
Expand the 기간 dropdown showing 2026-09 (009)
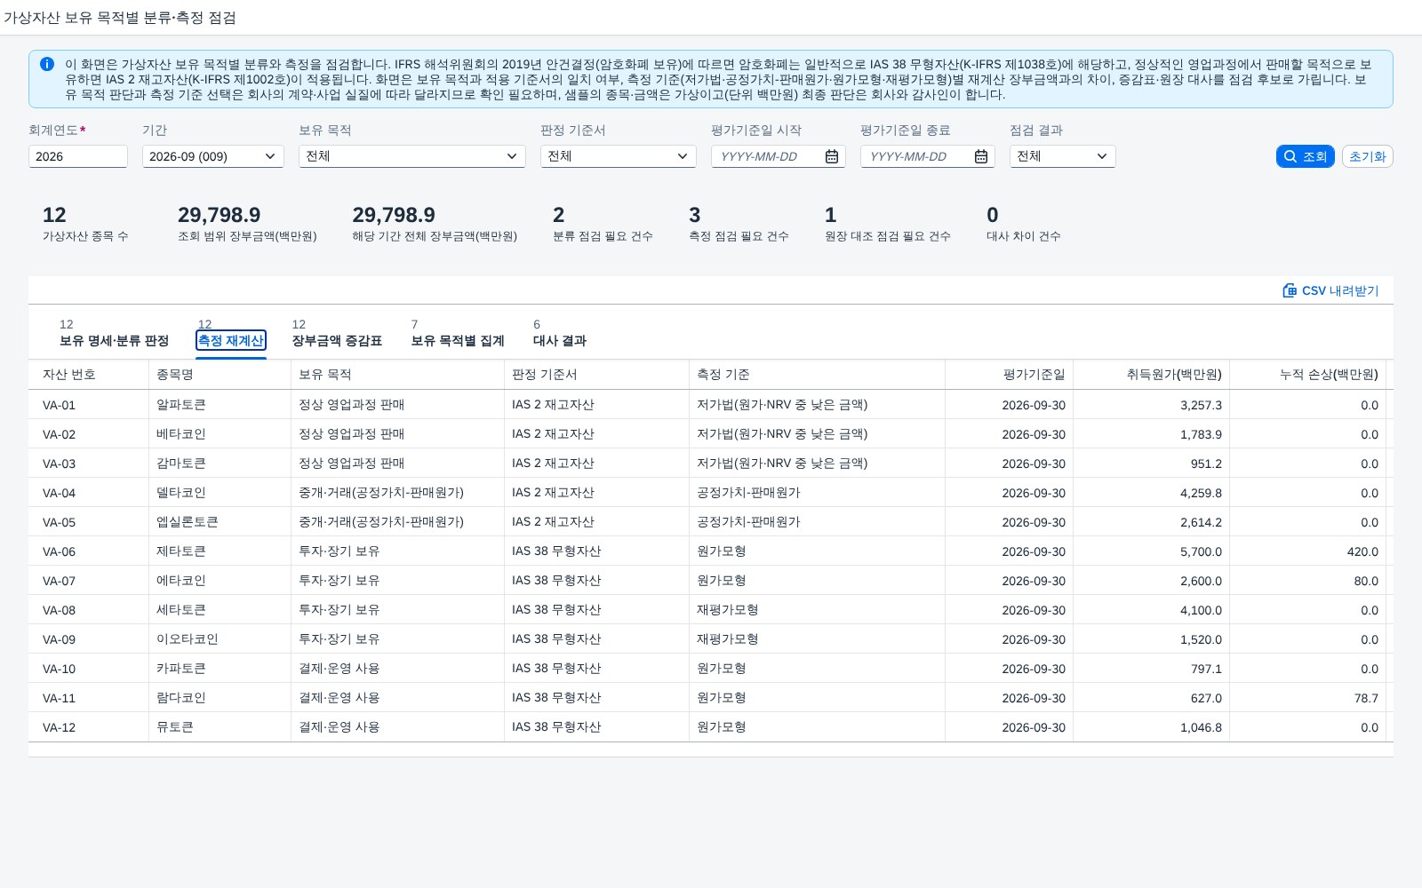click(213, 156)
